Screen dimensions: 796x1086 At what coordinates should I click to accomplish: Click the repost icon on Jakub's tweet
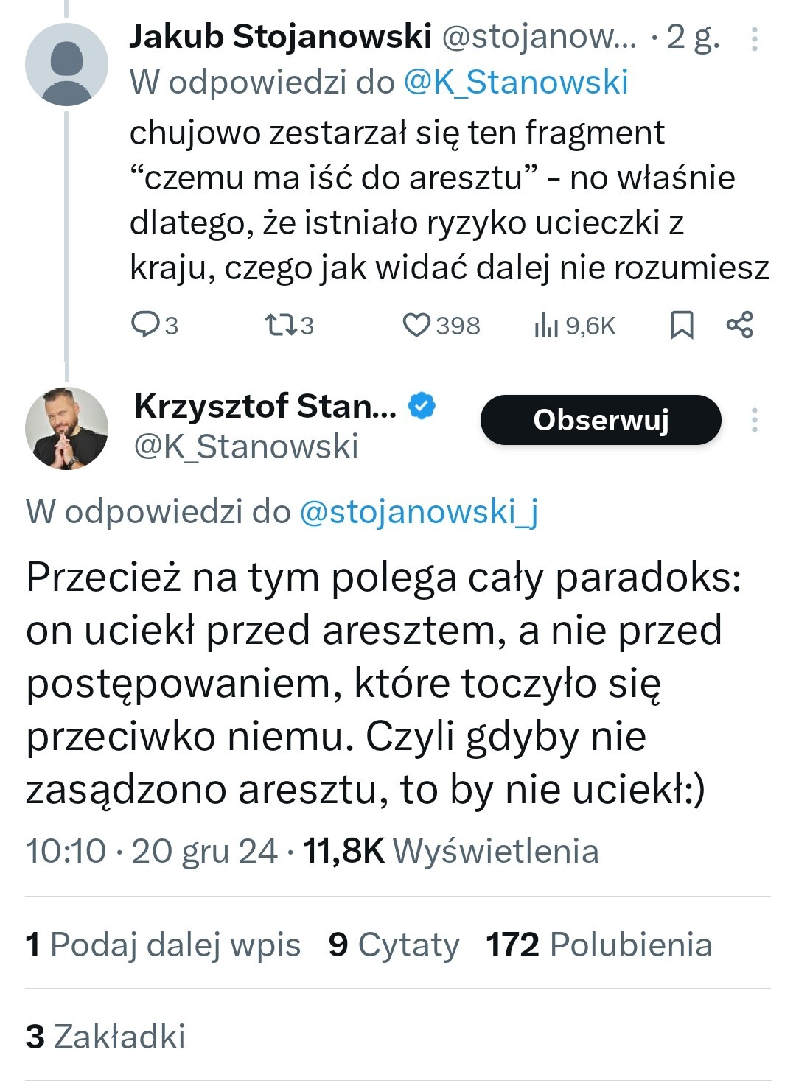pos(278,325)
